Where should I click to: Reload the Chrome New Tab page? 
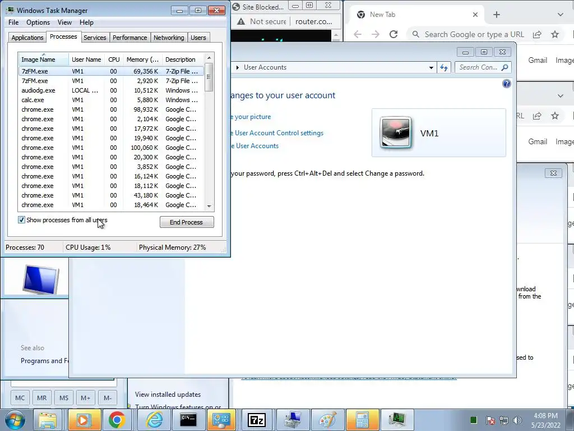pyautogui.click(x=394, y=34)
